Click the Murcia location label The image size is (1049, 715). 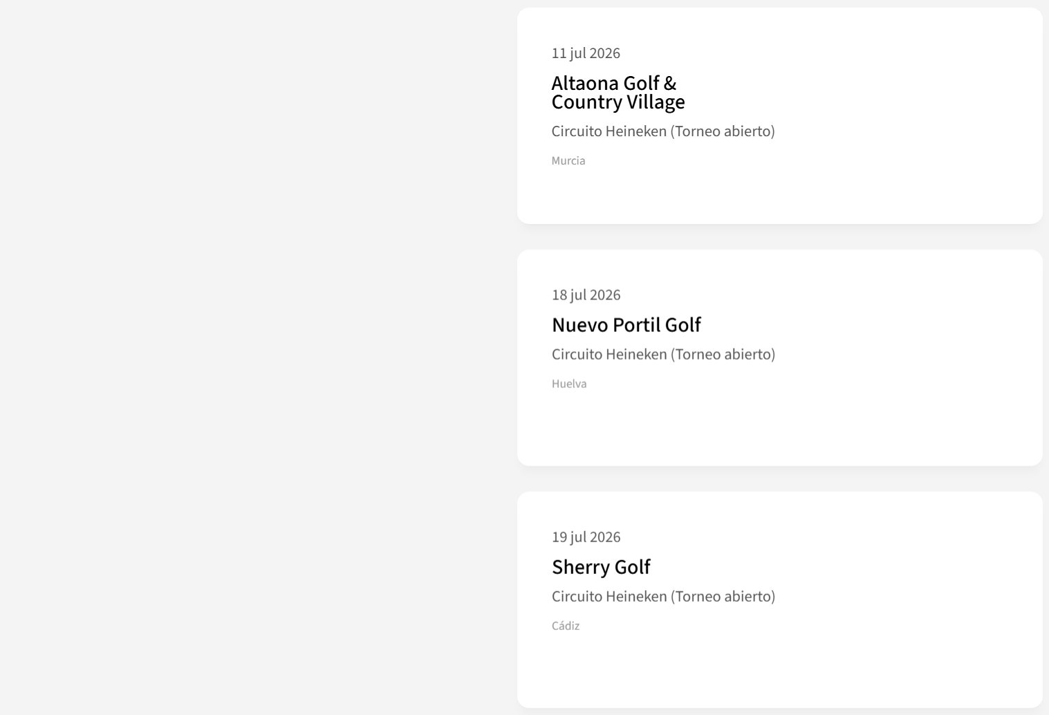(x=568, y=161)
